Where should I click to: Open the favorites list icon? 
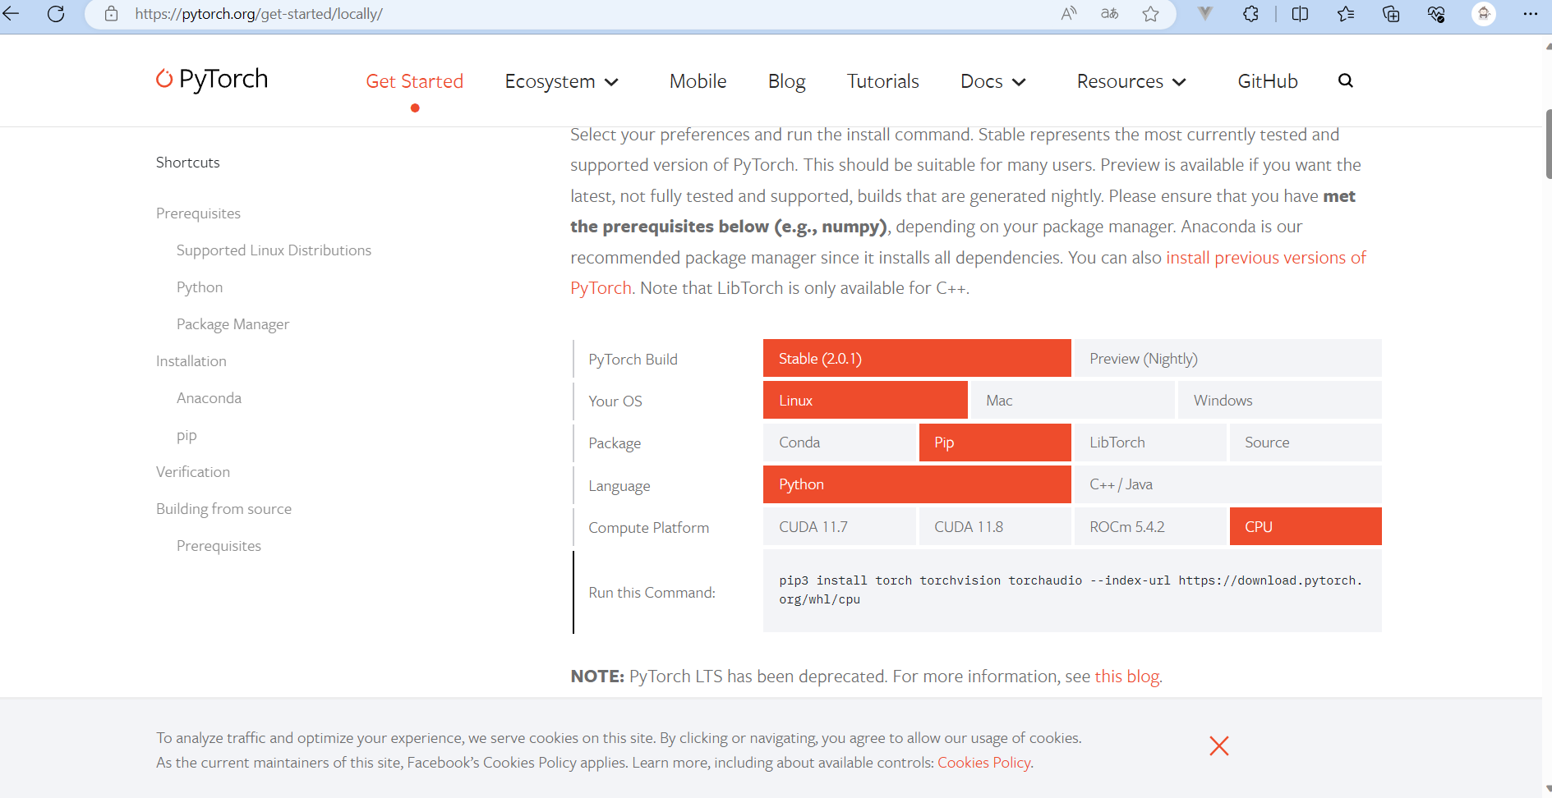point(1346,13)
